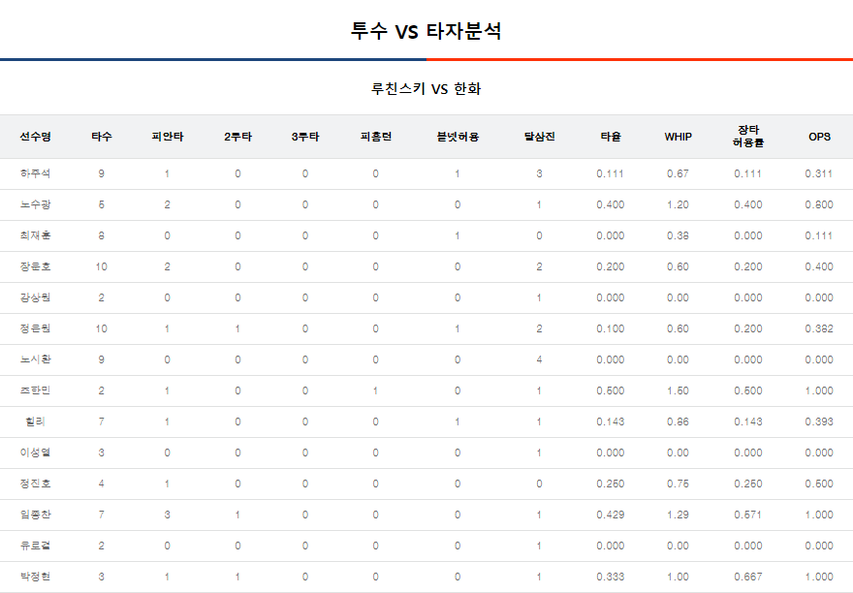Click 하주석's 탈삼진 value 3

(x=539, y=173)
